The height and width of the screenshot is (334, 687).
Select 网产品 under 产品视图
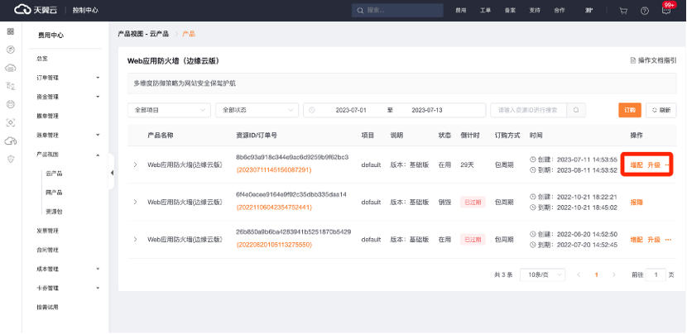pyautogui.click(x=54, y=193)
